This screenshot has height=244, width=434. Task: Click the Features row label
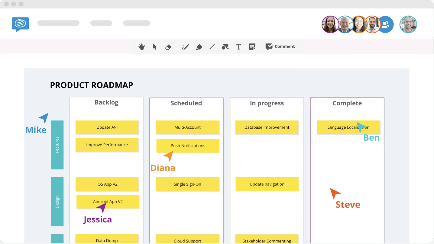(x=57, y=145)
